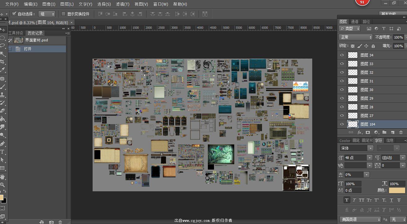The width and height of the screenshot is (407, 224).
Task: Delete the layer with the trash icon
Action: pyautogui.click(x=401, y=132)
